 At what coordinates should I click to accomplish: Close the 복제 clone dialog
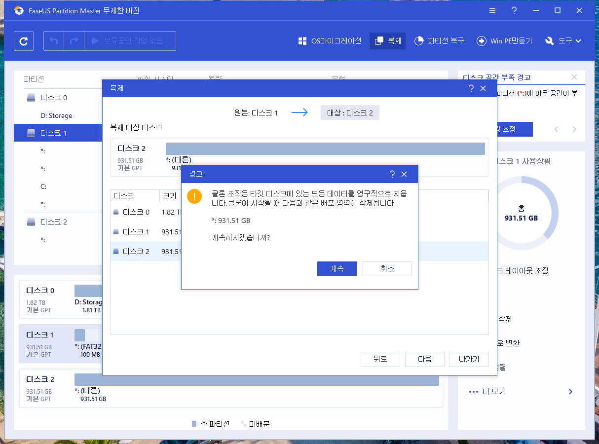[483, 88]
